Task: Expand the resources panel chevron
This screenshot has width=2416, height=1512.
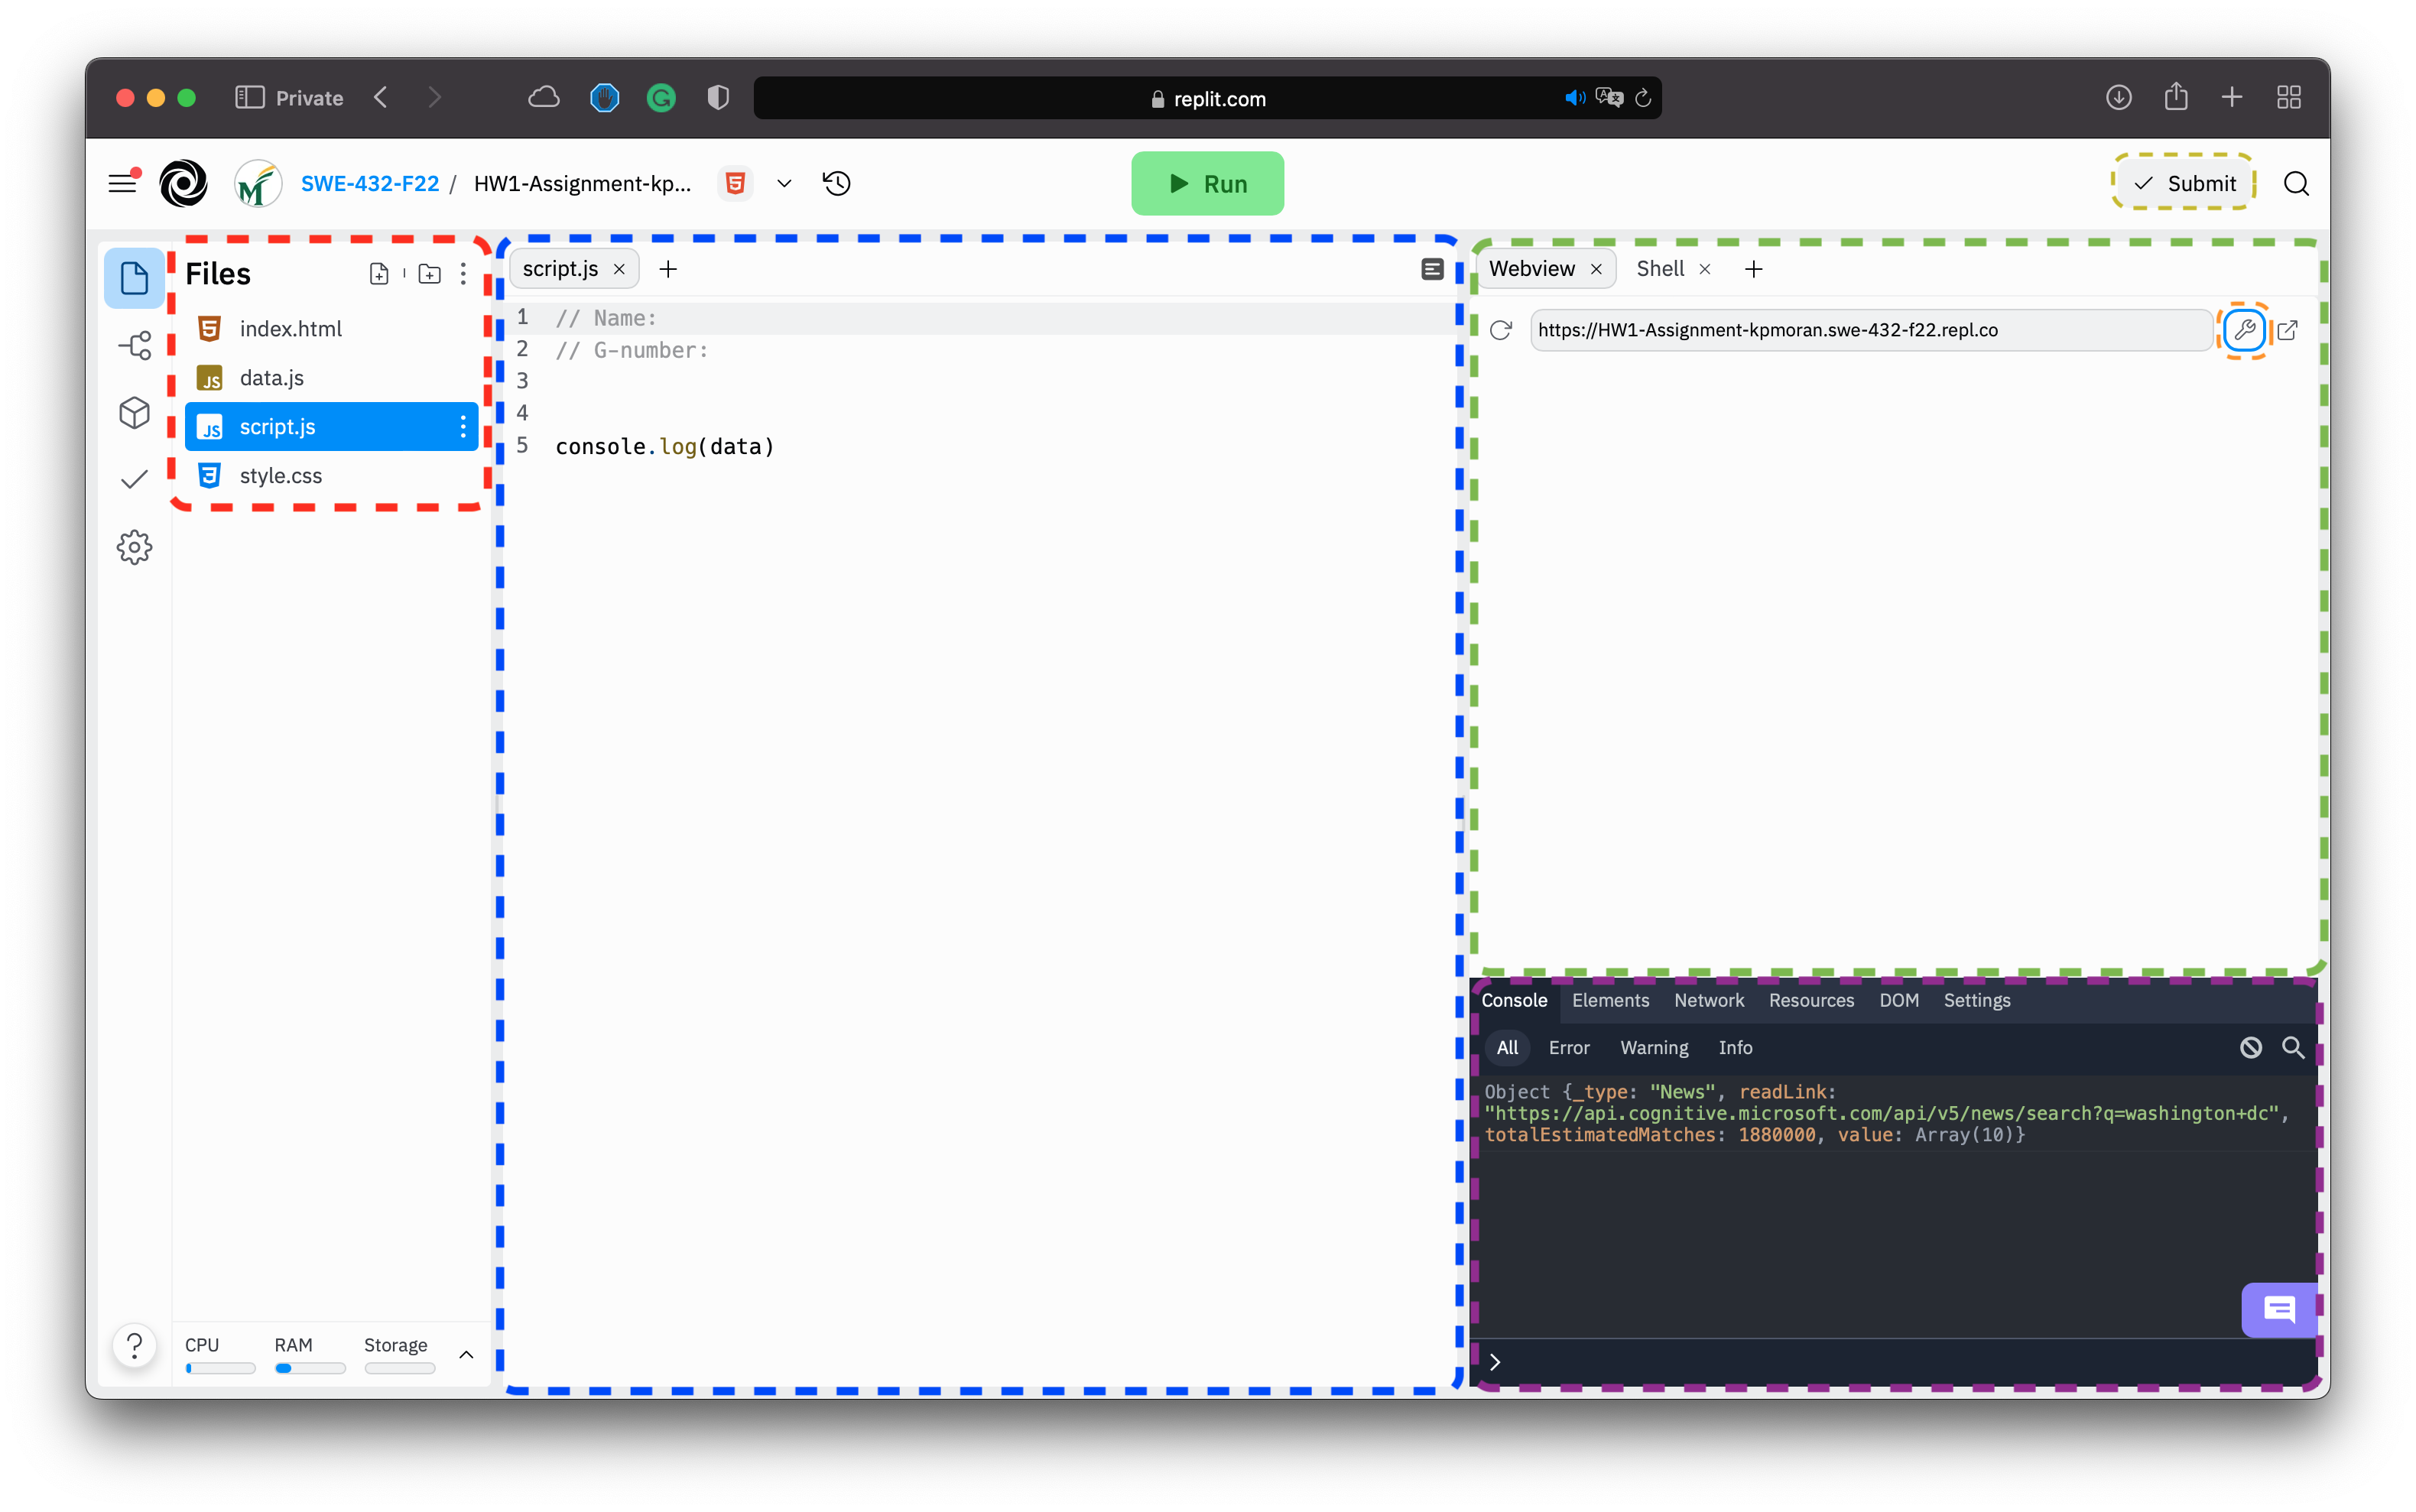Action: pos(466,1355)
